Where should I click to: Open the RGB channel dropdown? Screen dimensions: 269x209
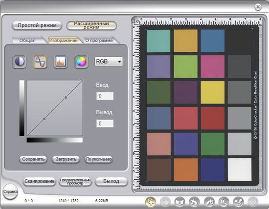[109, 62]
